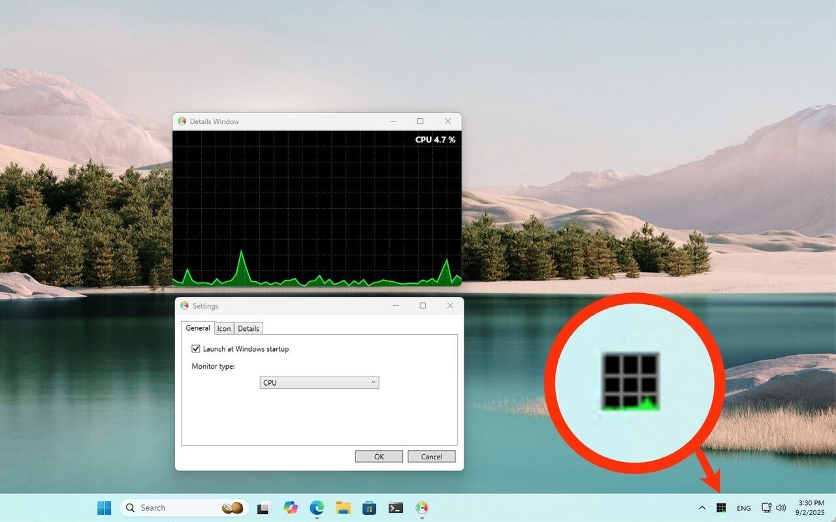836x522 pixels.
Task: Open the Microsoft Store taskbar icon
Action: coord(369,508)
